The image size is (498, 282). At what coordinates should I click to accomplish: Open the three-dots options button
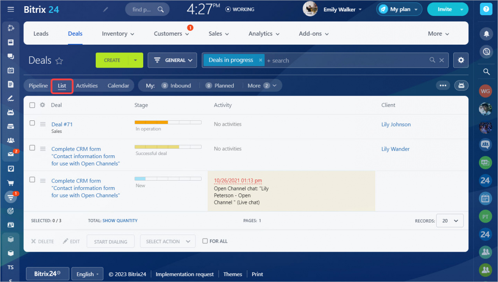443,85
